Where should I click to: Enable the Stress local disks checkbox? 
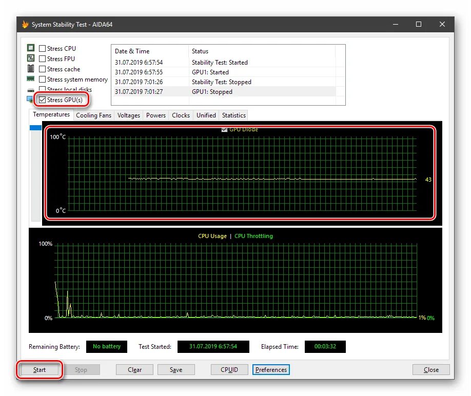[x=43, y=89]
